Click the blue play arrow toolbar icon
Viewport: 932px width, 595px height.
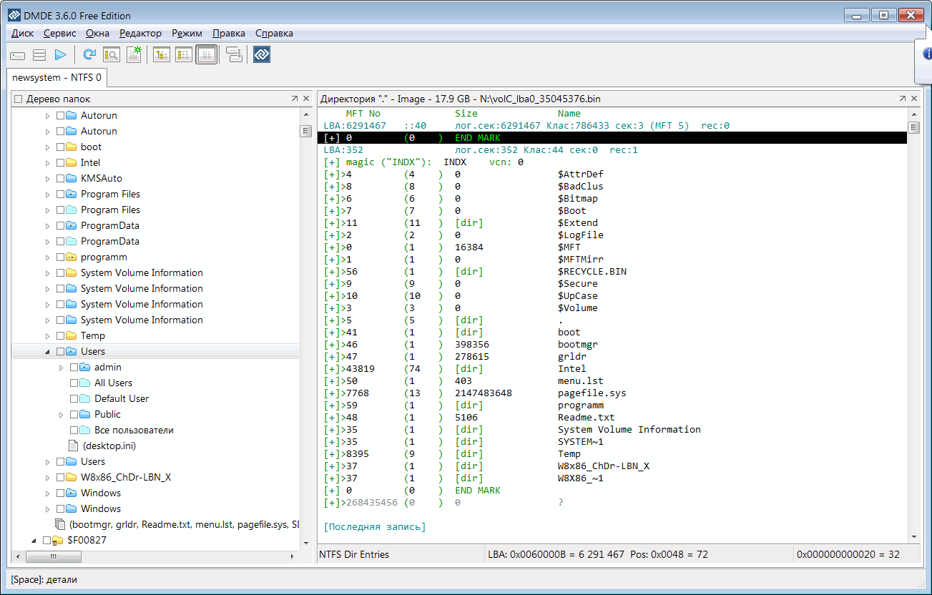tap(61, 54)
